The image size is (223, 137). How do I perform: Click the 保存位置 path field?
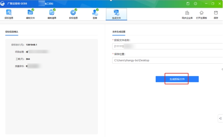click(167, 60)
